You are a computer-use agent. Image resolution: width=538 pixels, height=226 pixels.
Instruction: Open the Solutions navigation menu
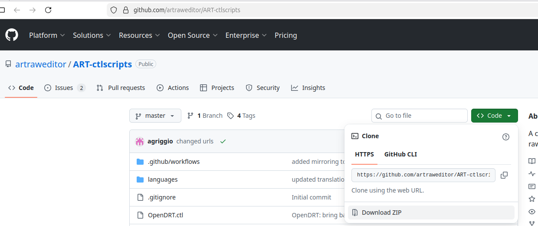[92, 35]
